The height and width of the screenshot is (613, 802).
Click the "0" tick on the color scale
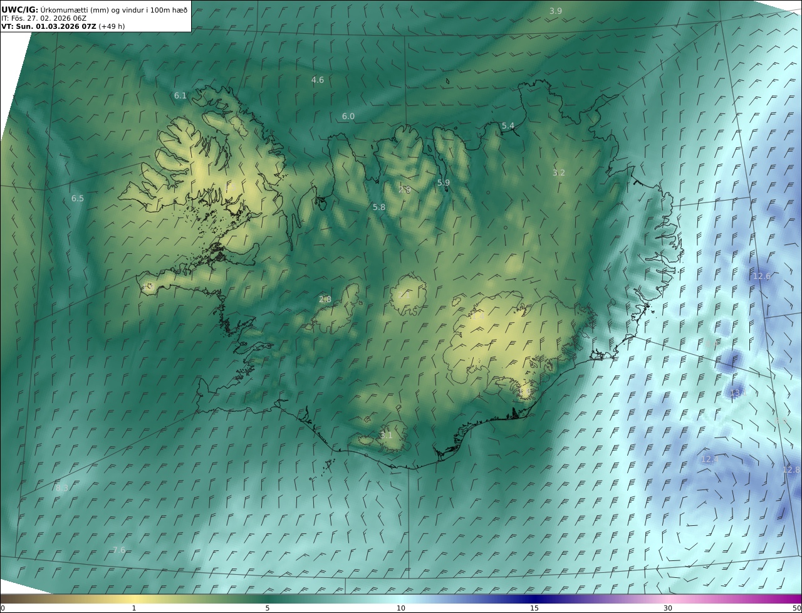(3, 608)
